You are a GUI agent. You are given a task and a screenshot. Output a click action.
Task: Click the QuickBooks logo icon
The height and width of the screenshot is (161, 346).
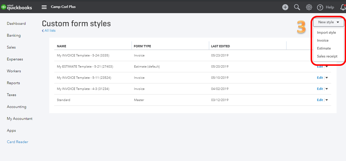[x=4, y=7]
